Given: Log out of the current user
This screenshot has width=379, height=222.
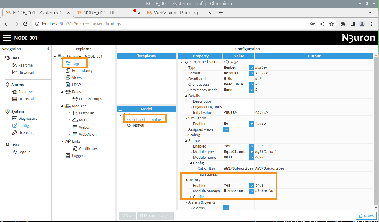Looking at the screenshot, I should pyautogui.click(x=21, y=152).
